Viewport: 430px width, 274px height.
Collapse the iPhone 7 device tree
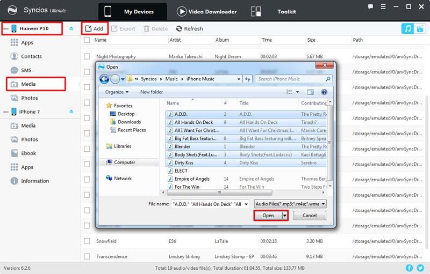[4, 112]
